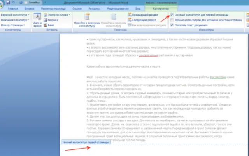Open the Разметка страницы tab
Viewport: 249px width, 156px height.
53,9
